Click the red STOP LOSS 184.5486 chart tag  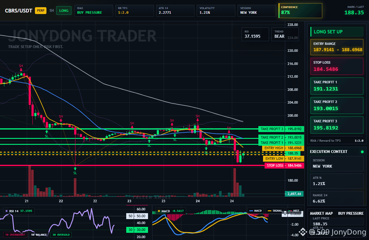pos(284,165)
